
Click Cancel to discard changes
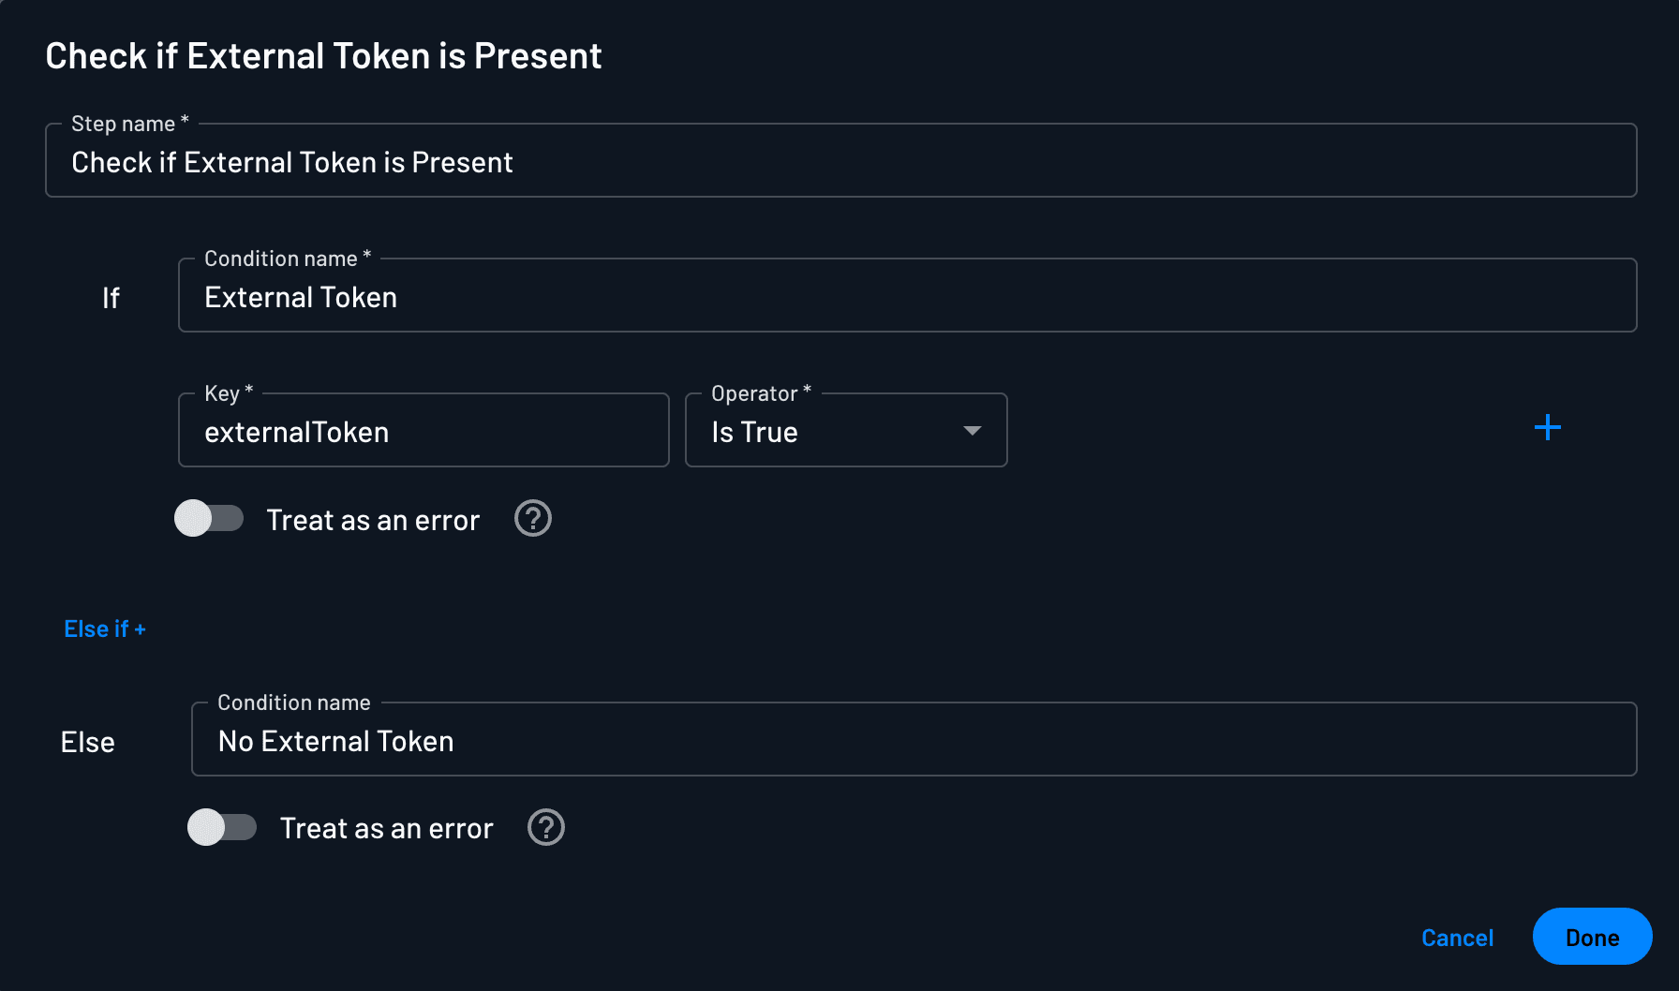tap(1456, 937)
